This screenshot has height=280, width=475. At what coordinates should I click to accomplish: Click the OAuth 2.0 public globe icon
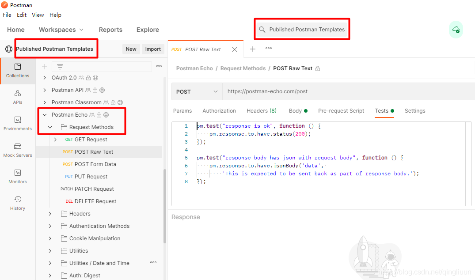click(95, 78)
